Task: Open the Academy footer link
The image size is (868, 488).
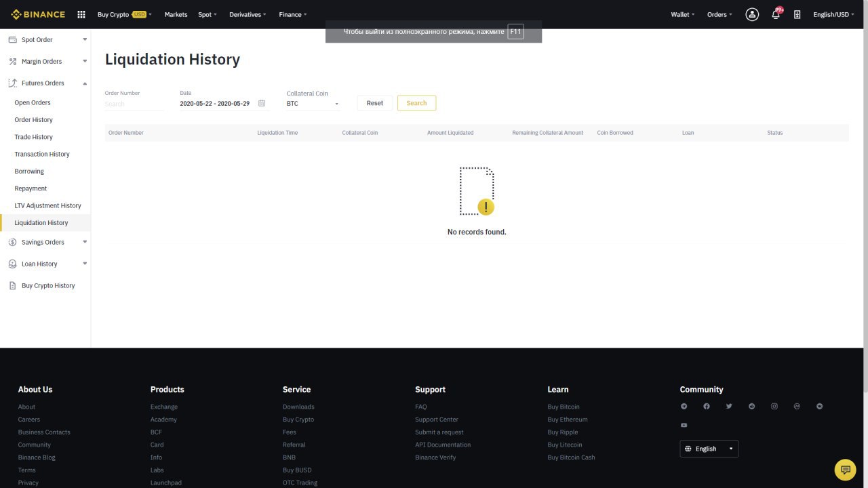Action: (x=163, y=420)
